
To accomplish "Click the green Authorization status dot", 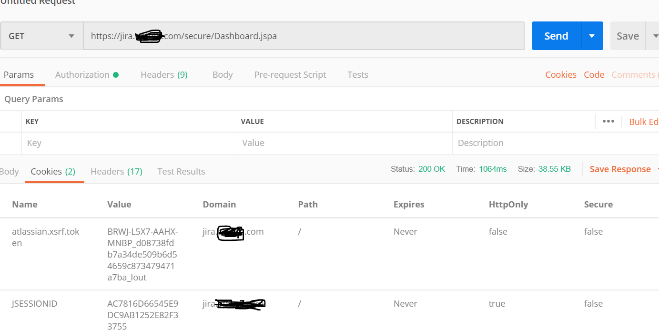I will [x=117, y=74].
